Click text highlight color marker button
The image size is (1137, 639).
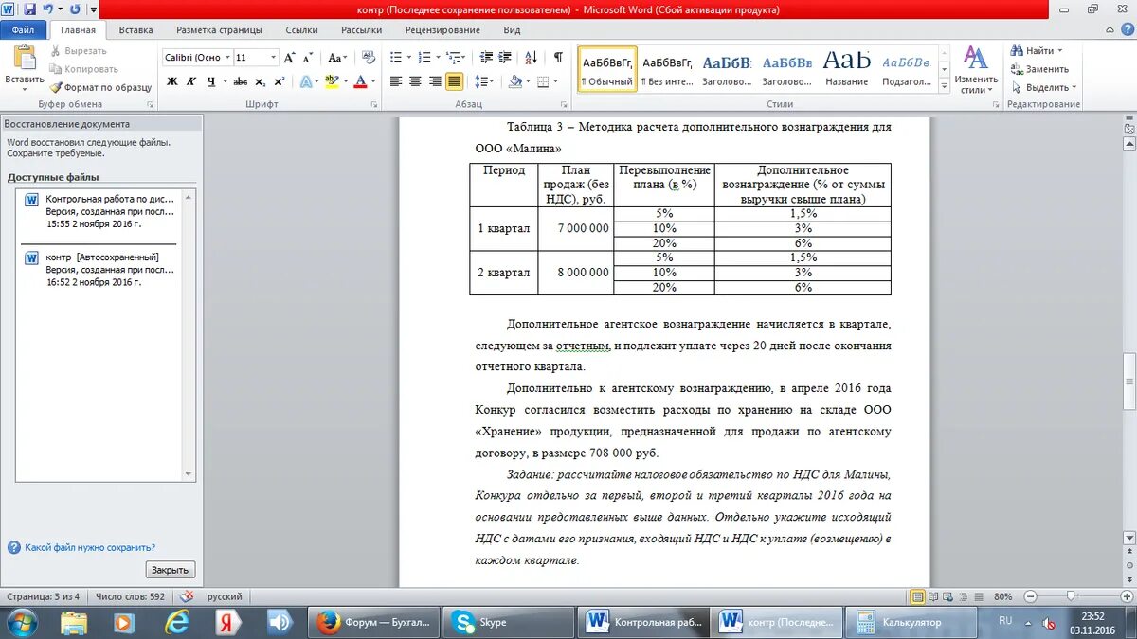332,81
